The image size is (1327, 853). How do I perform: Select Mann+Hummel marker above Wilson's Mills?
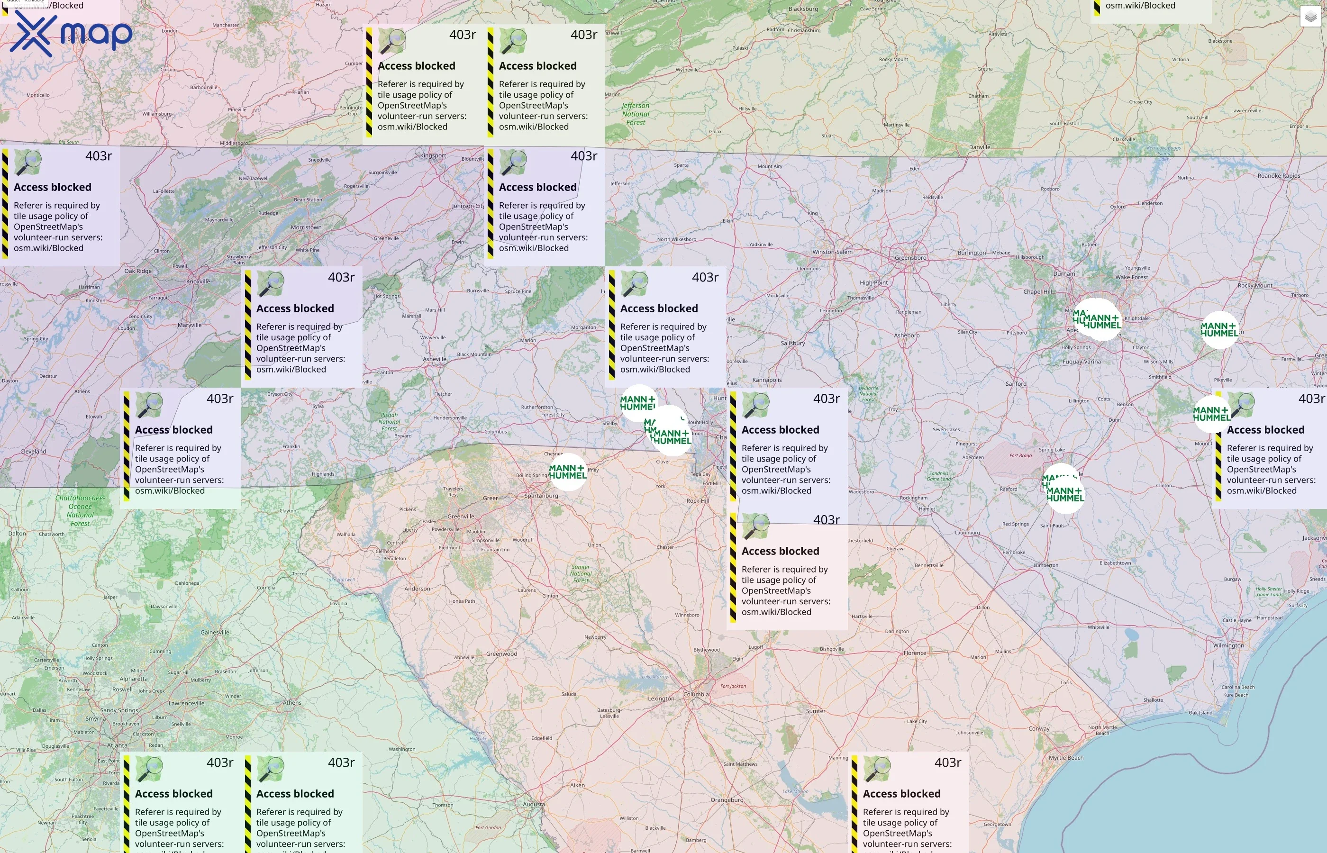1219,329
